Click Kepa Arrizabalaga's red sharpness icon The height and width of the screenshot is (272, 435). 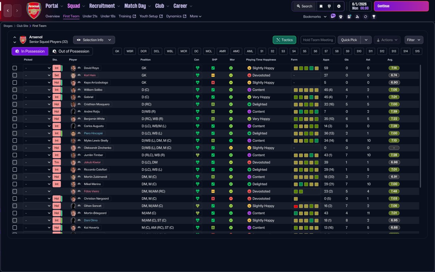(x=213, y=83)
